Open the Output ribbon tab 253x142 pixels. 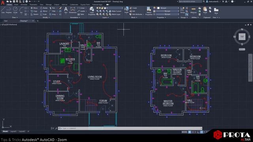pyautogui.click(x=57, y=5)
